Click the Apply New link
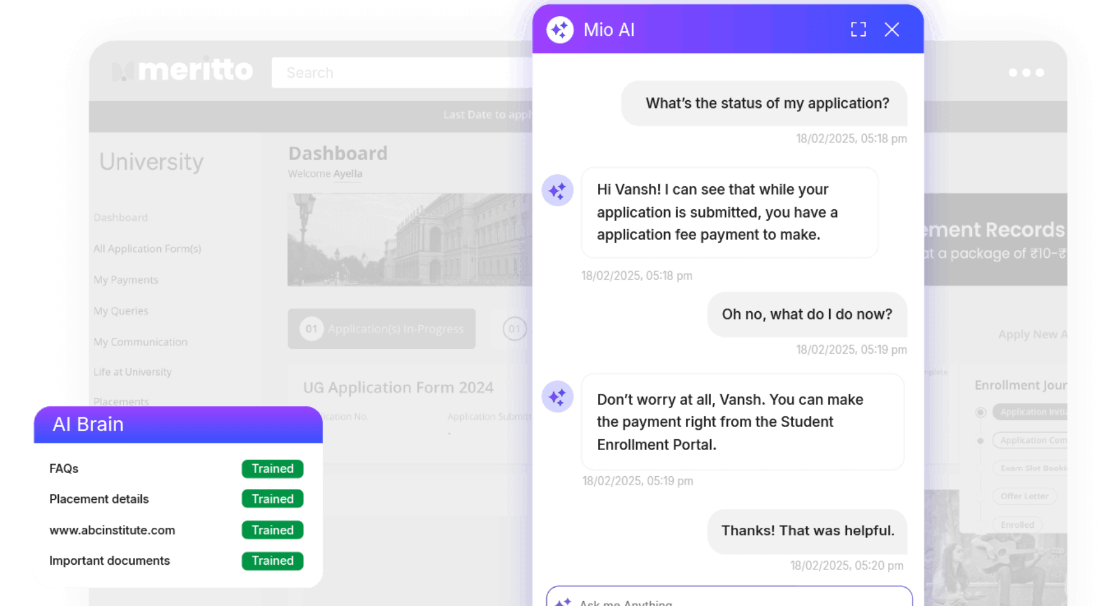Screen dimensions: 1109x606 [x=1033, y=334]
